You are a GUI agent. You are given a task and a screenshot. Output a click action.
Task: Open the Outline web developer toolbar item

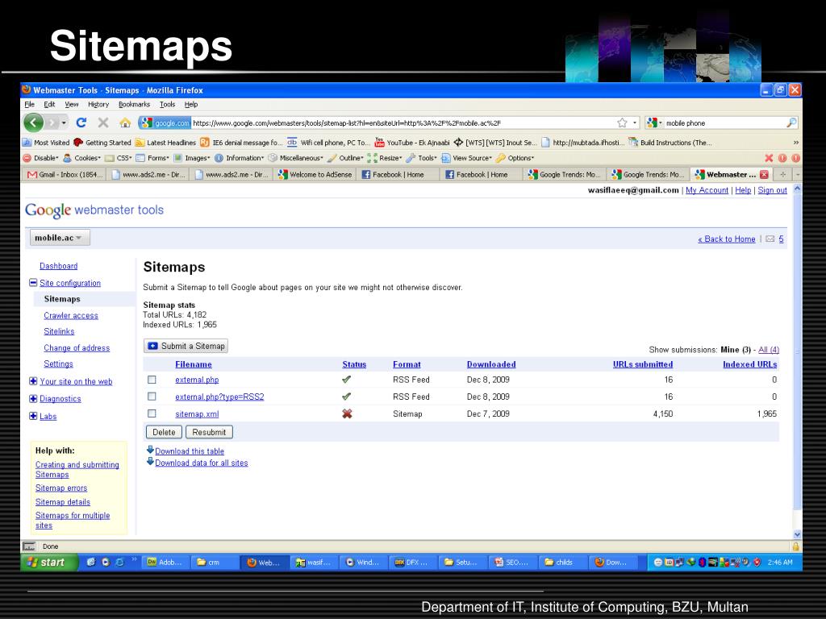pyautogui.click(x=345, y=158)
